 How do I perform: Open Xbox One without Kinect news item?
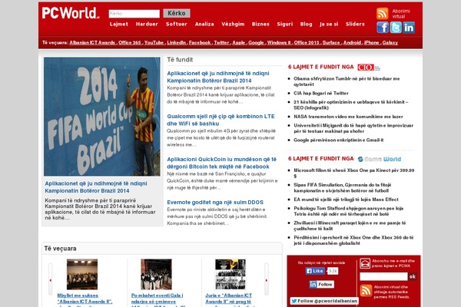pyautogui.click(x=353, y=173)
